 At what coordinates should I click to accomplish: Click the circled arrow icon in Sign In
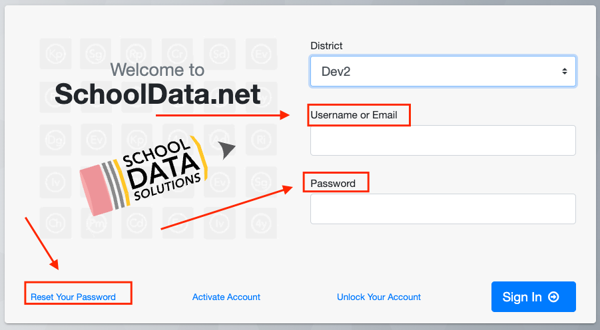click(x=553, y=297)
